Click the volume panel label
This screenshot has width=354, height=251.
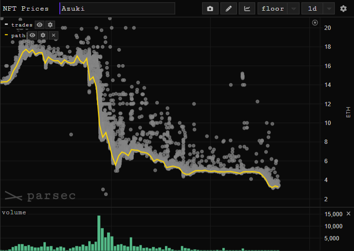[14, 212]
